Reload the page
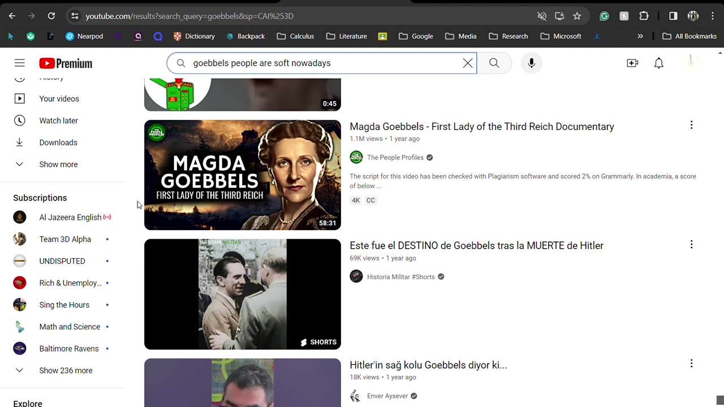 click(51, 16)
